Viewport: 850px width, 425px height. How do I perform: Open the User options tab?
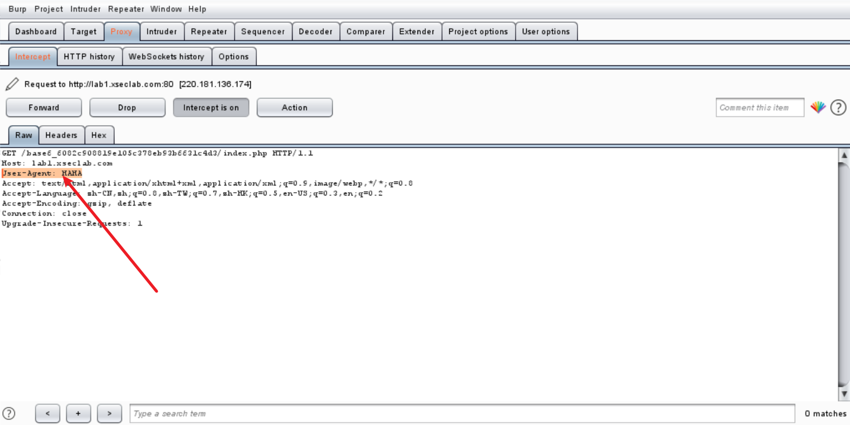[x=546, y=32]
